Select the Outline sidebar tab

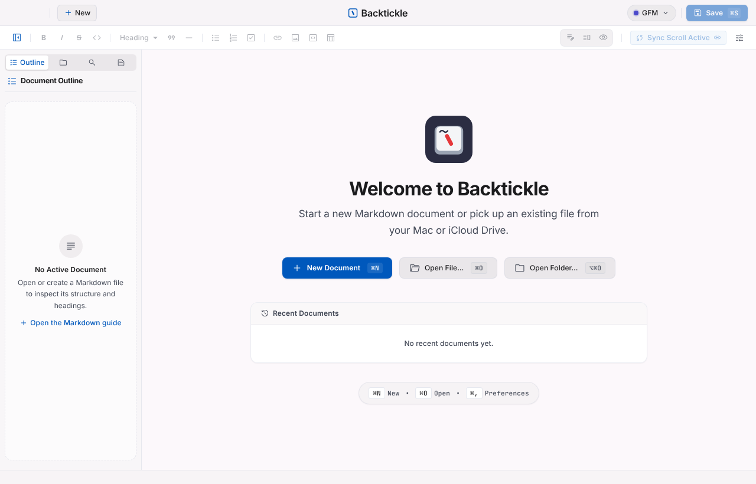pos(27,63)
